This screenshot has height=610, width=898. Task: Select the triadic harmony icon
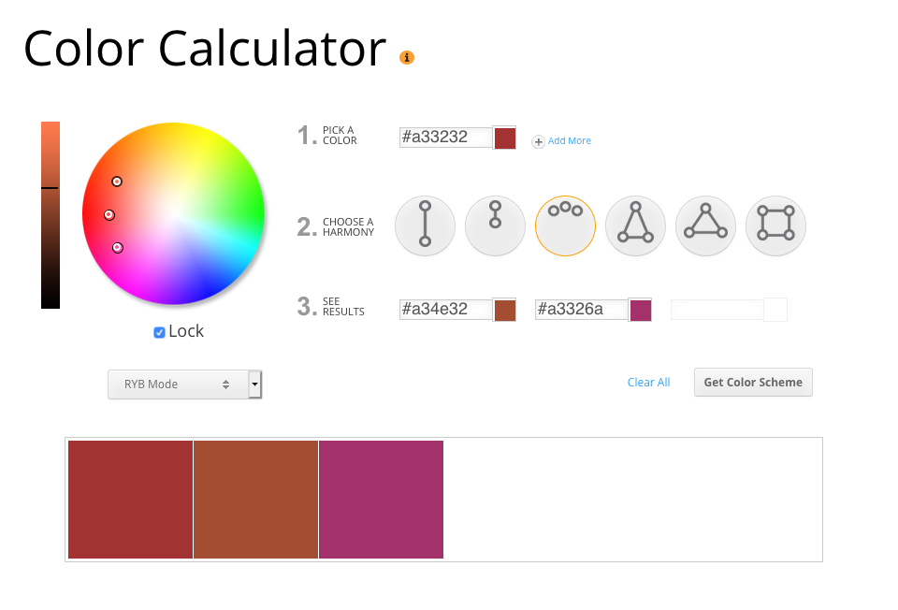(705, 225)
